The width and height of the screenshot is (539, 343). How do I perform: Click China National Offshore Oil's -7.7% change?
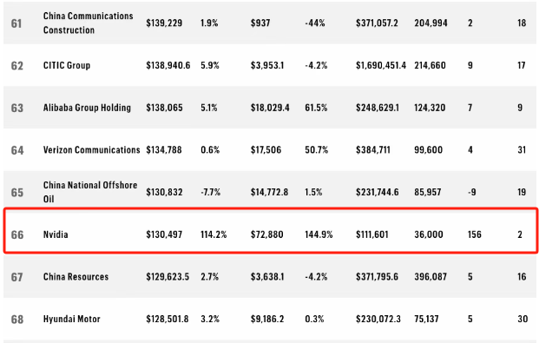point(210,192)
